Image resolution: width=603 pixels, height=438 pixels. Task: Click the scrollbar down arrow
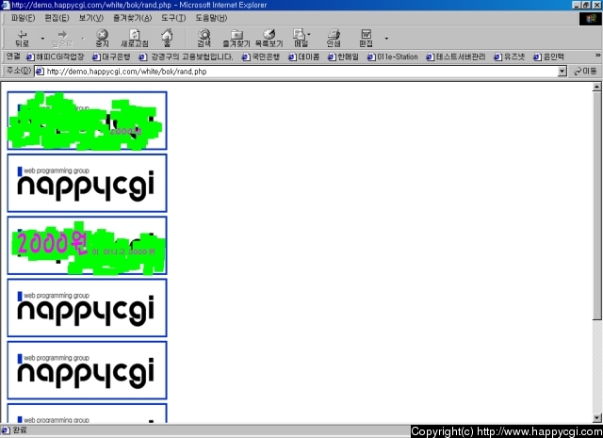coord(596,418)
